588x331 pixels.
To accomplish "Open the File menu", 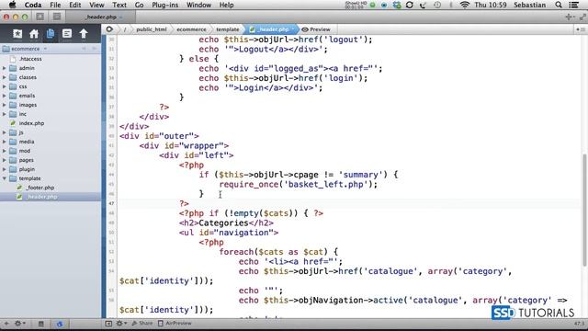I will point(55,5).
